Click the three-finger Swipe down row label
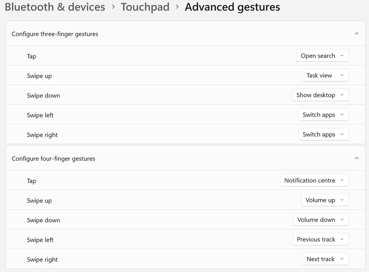This screenshot has width=369, height=272. [43, 96]
